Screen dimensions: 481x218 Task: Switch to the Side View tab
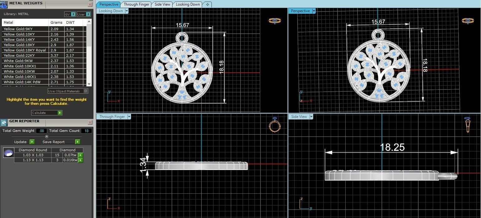tap(163, 4)
